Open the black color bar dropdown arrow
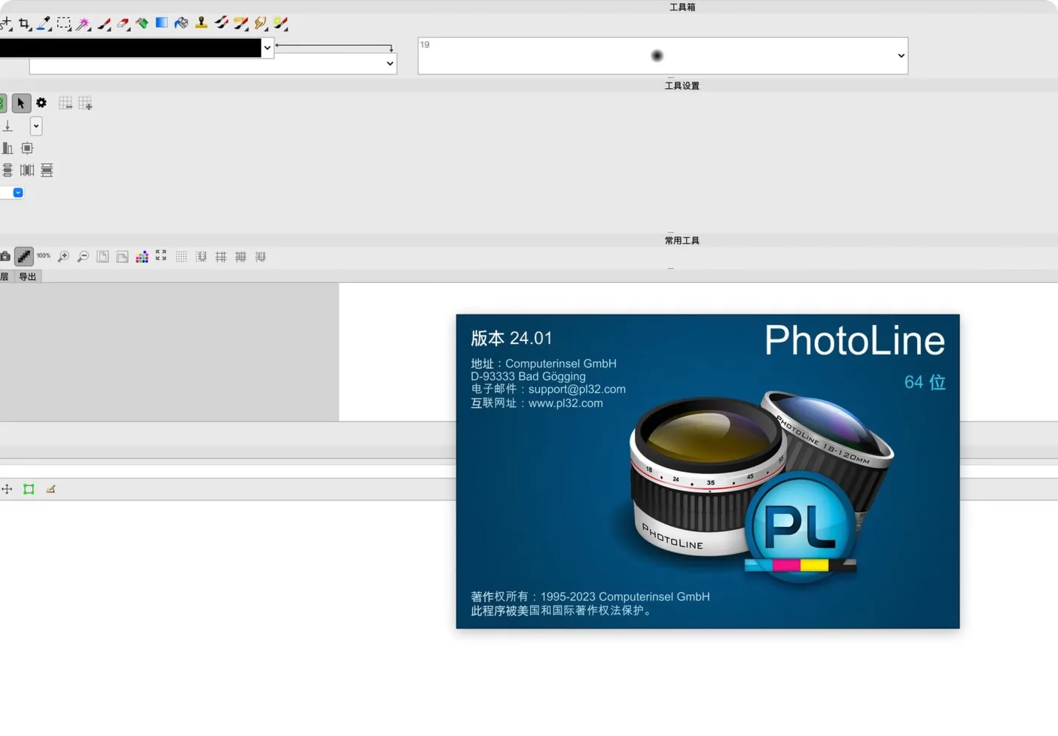 coord(267,47)
